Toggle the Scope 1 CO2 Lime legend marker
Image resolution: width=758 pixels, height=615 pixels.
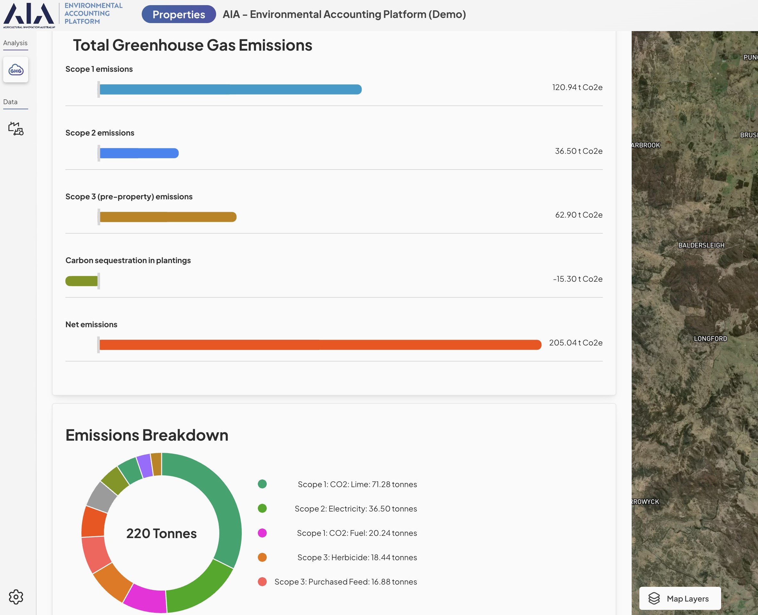(262, 484)
